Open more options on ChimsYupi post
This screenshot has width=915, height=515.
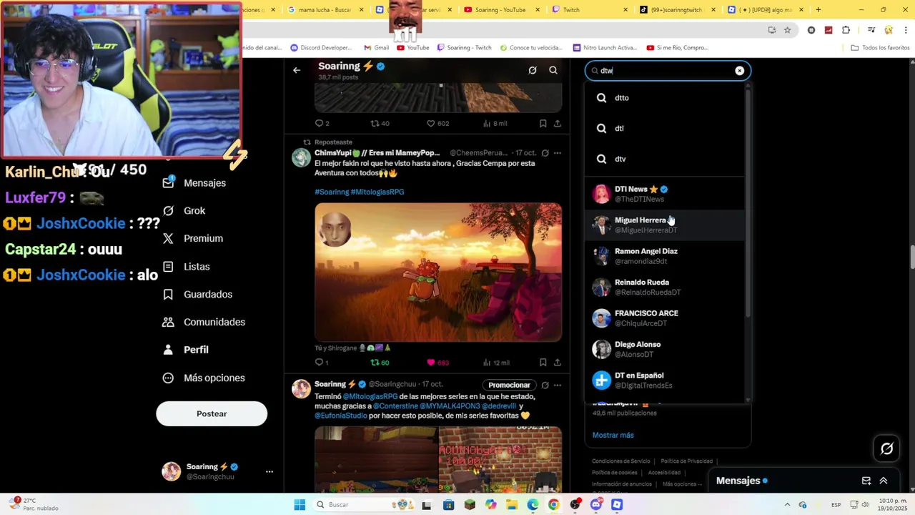coord(558,153)
